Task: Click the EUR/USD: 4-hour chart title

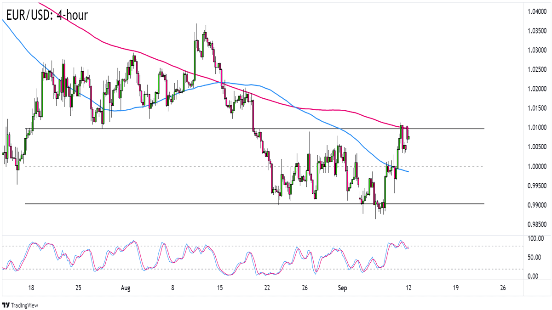Action: 46,15
